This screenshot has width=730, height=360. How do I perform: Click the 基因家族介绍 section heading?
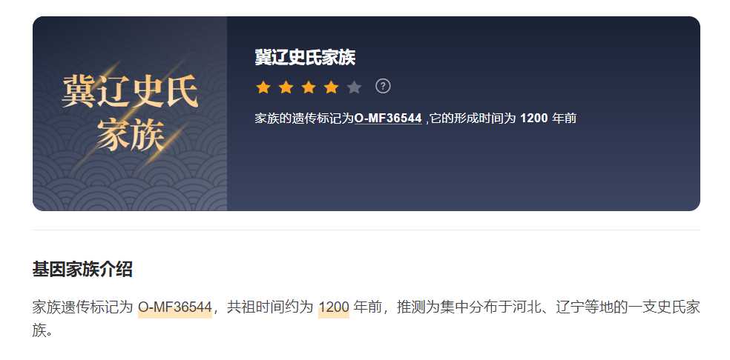82,269
